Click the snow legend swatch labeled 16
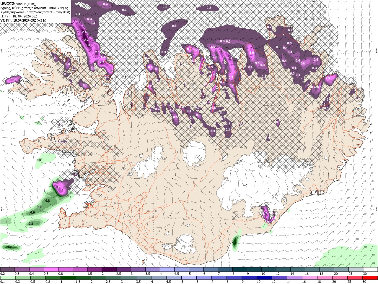The width and height of the screenshot is (378, 284). [x=312, y=270]
